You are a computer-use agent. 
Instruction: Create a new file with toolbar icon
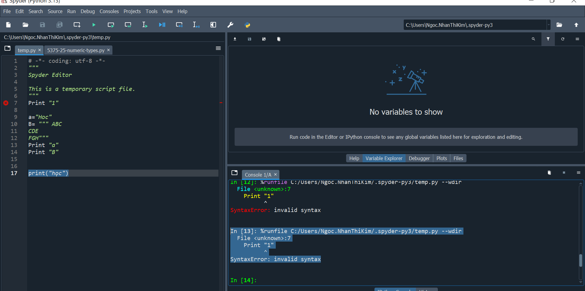[9, 25]
